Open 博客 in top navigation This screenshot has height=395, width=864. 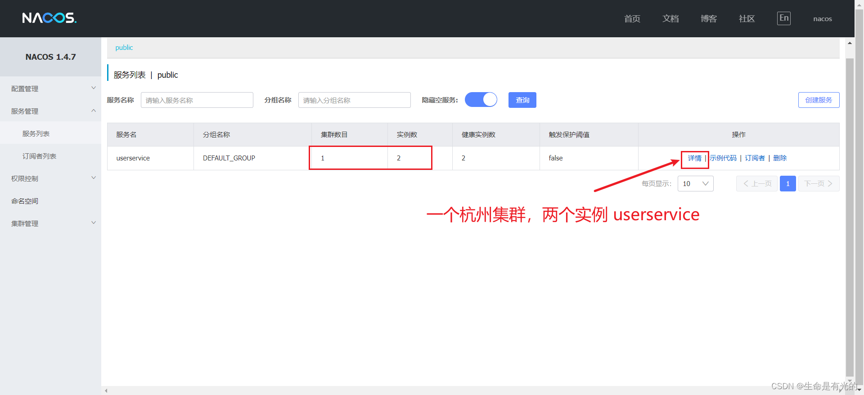[709, 18]
